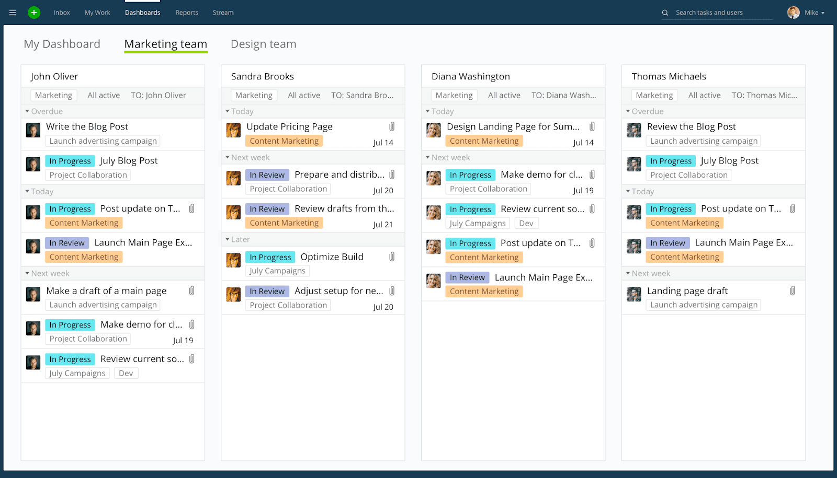Collapse Overdue section in Thomas Michaels column
Screen dimensions: 837x478
coord(628,111)
